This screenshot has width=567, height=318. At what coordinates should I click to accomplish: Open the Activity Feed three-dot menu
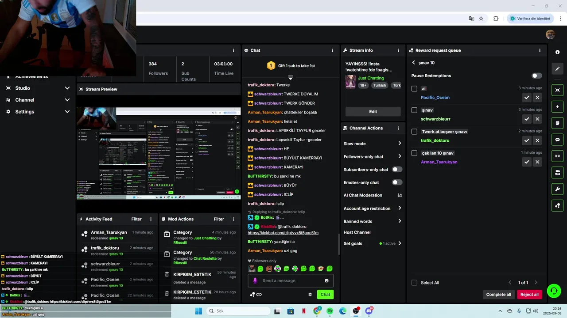pos(151,219)
